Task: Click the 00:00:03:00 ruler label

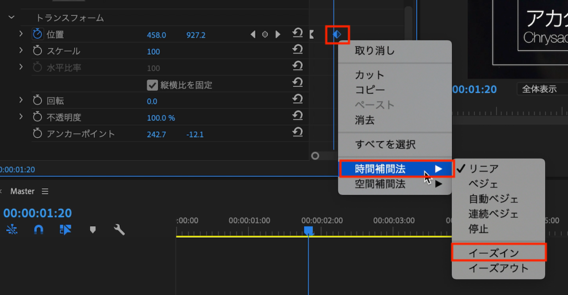Action: (x=394, y=221)
